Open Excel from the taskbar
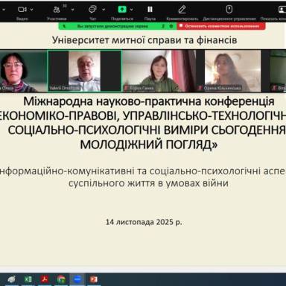 pyautogui.click(x=28, y=279)
